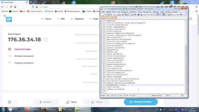This screenshot has width=199, height=112.
Task: Open the apps grid icon on 2ip page
Action: coord(191,19)
